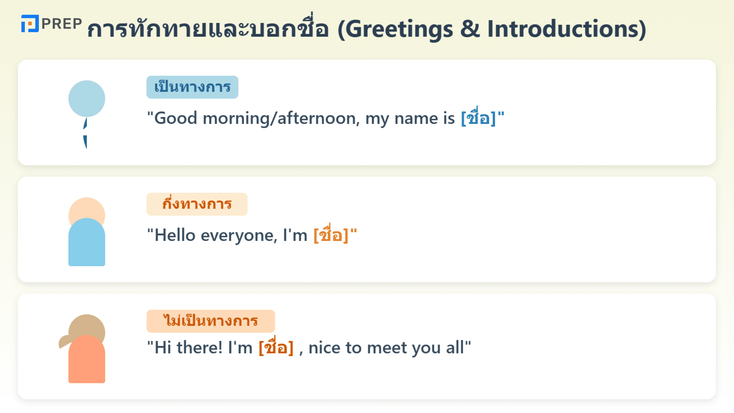The height and width of the screenshot is (413, 734).
Task: Click the "Good morning/afternoon, my name is" phrase
Action: click(x=304, y=118)
